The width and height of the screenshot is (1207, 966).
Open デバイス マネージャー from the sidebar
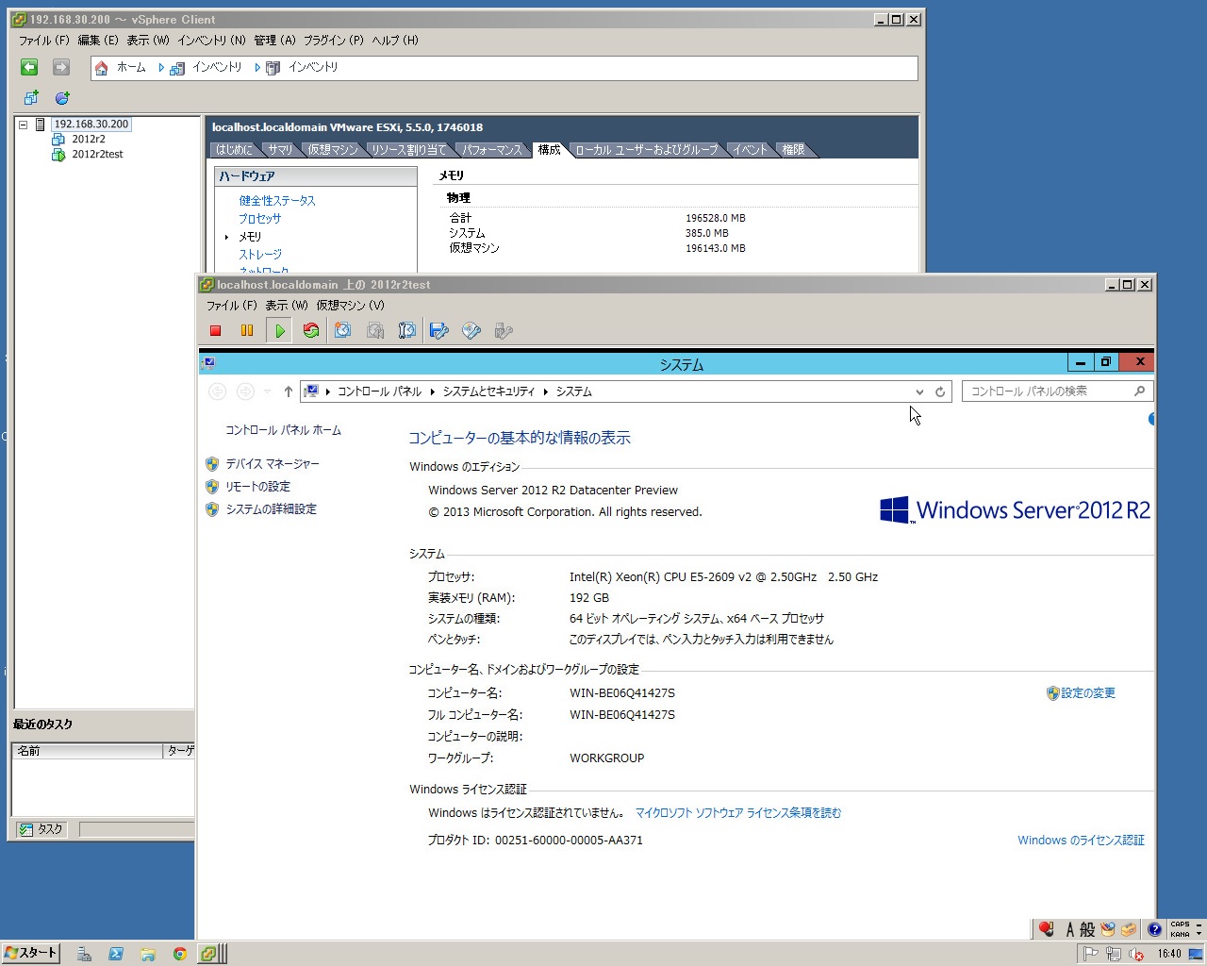[272, 464]
